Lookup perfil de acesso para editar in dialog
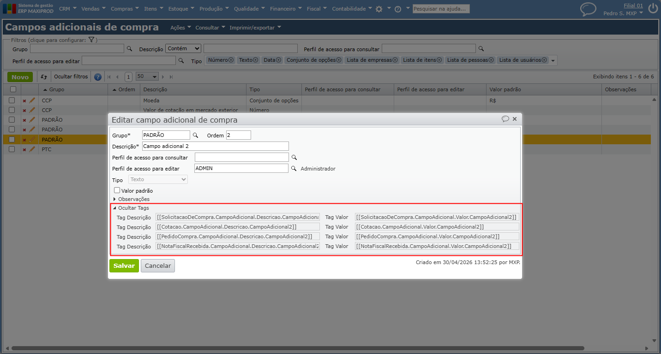 [293, 169]
